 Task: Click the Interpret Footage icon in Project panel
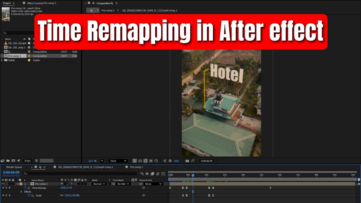3,161
